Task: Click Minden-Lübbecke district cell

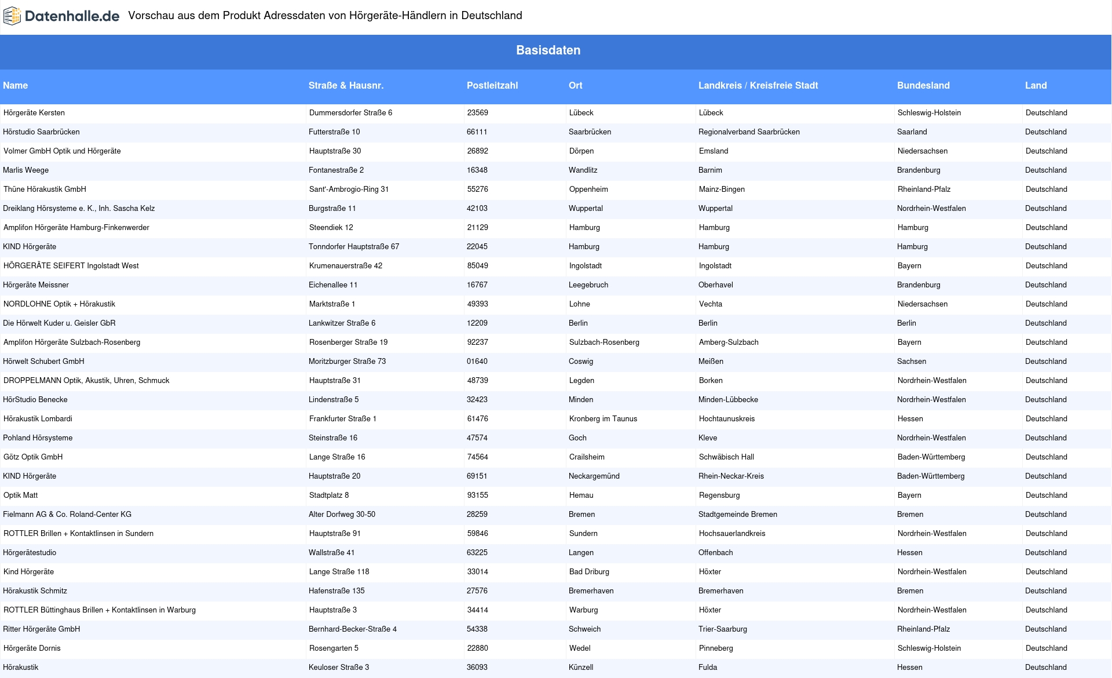Action: pos(728,400)
